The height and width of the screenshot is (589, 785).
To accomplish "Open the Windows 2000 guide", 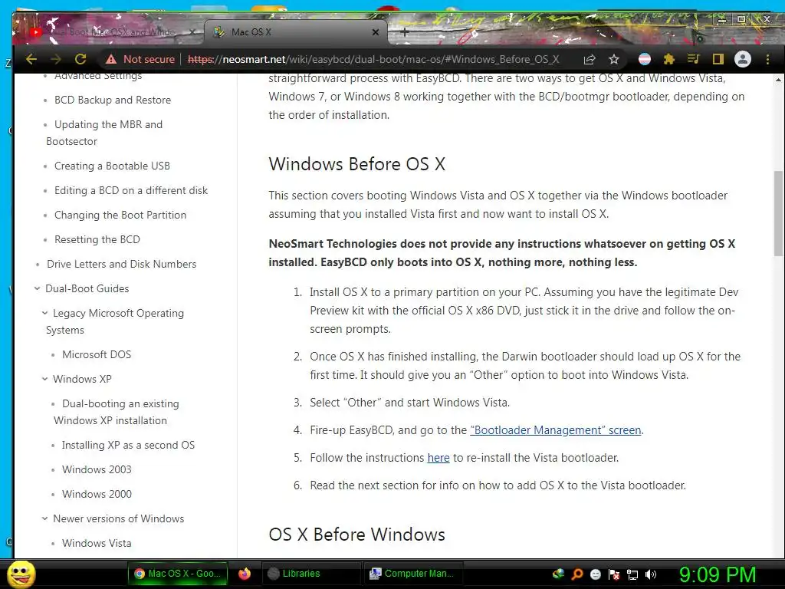I will (97, 495).
